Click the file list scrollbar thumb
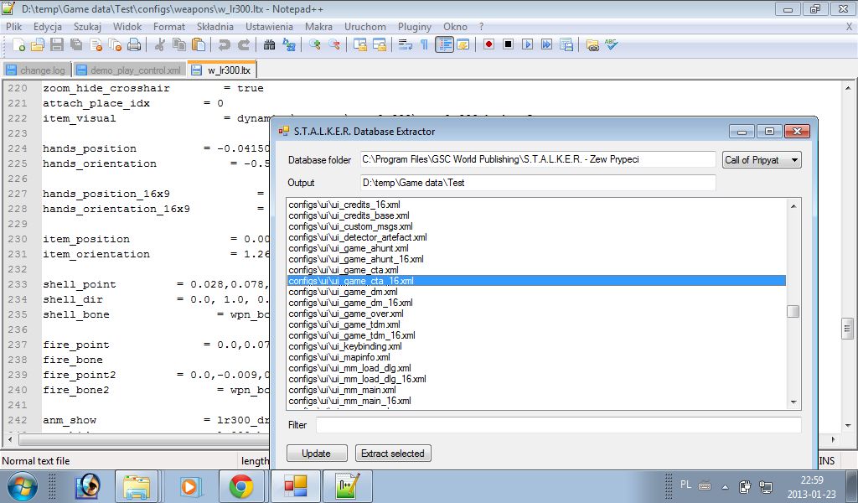858x503 pixels. [793, 311]
